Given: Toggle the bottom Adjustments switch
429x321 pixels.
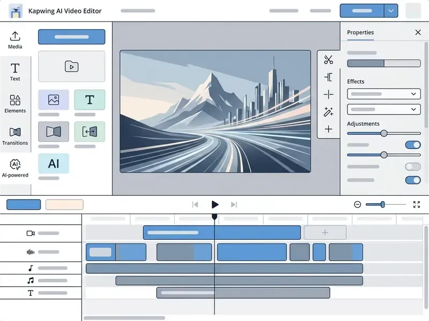Looking at the screenshot, I should point(413,180).
